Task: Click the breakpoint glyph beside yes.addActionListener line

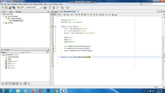Action: coord(53,46)
